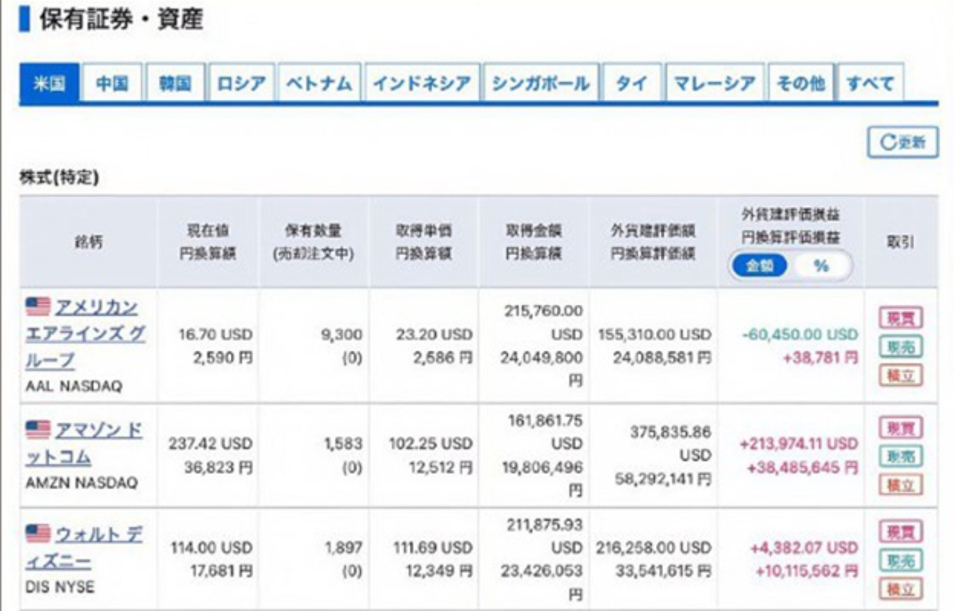Click 現売 button for AAL row
This screenshot has width=954, height=611.
[x=901, y=347]
